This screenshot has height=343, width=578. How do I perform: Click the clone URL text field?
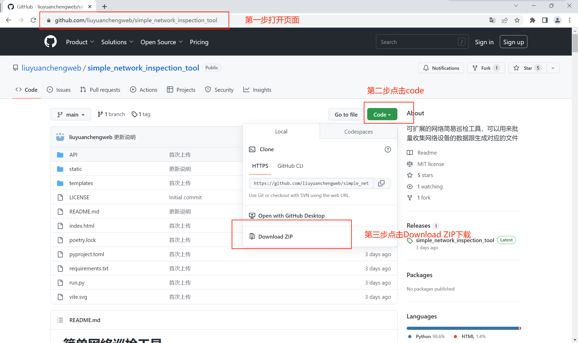pos(311,183)
